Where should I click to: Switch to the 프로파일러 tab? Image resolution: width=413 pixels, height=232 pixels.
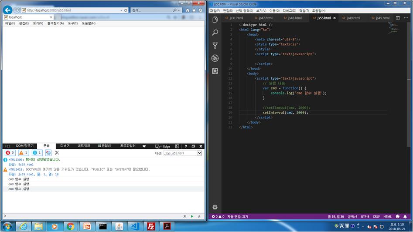[x=128, y=146]
